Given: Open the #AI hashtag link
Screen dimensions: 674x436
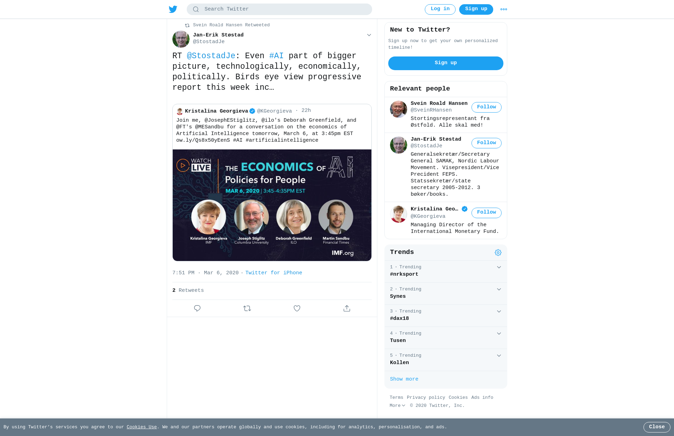Looking at the screenshot, I should coord(276,56).
